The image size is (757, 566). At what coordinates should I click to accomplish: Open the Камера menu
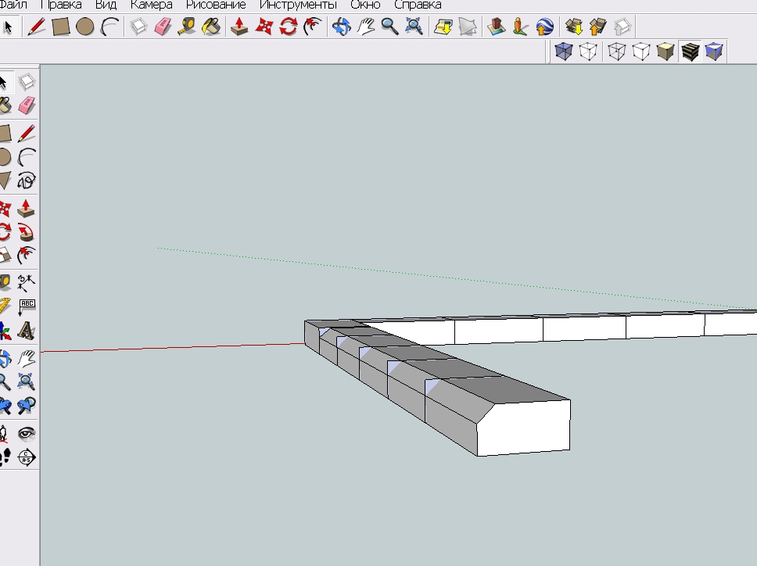152,5
